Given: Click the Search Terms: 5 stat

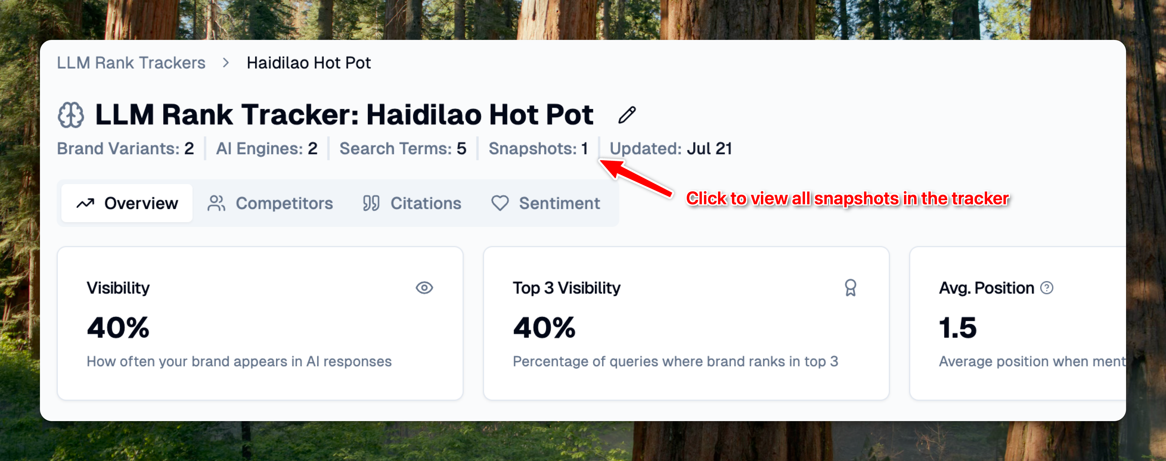Looking at the screenshot, I should tap(403, 148).
